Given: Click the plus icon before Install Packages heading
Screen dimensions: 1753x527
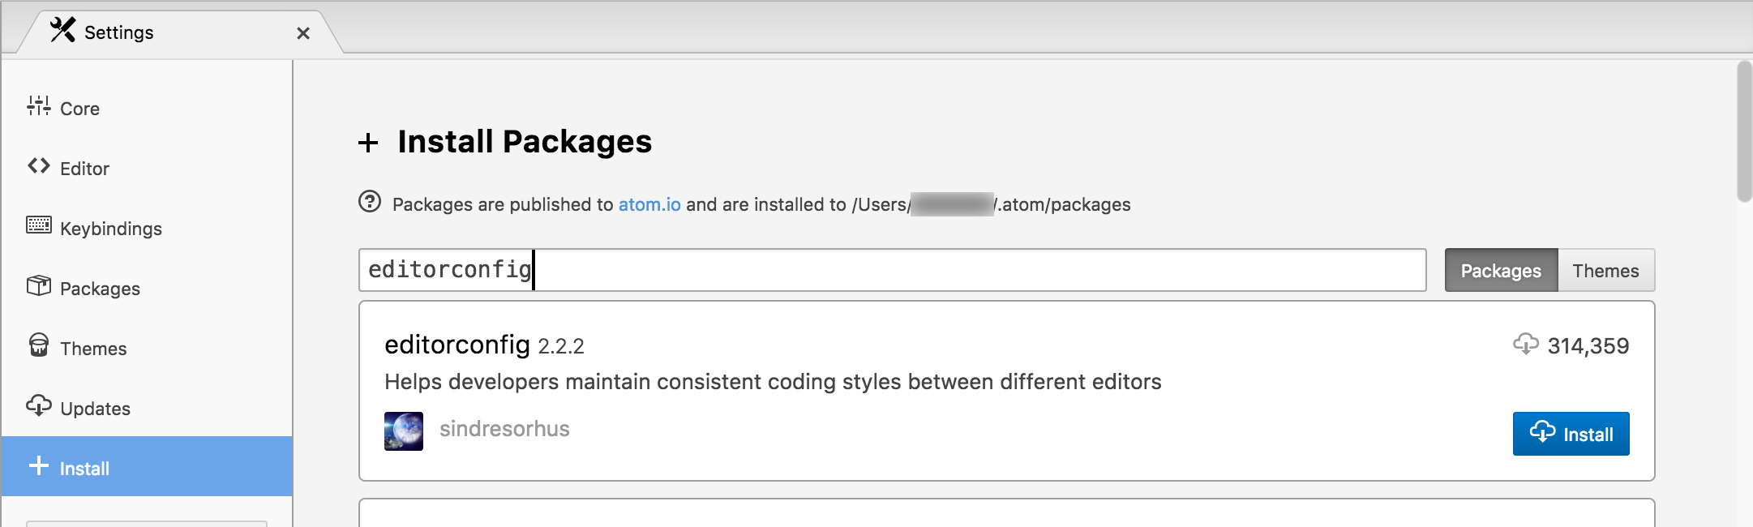Looking at the screenshot, I should (x=368, y=143).
